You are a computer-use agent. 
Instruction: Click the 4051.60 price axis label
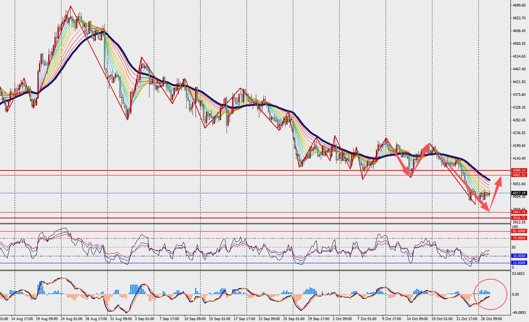519,184
